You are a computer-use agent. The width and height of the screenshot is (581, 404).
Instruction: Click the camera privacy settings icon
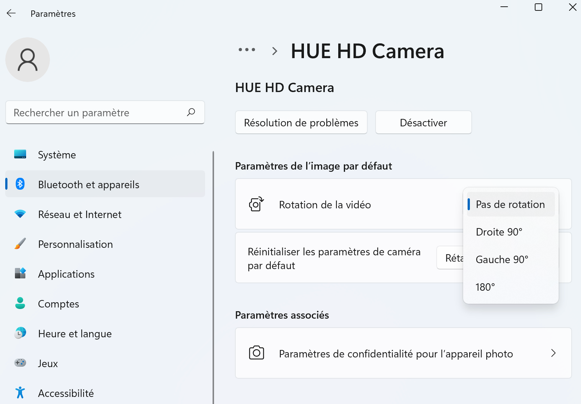[x=256, y=353]
